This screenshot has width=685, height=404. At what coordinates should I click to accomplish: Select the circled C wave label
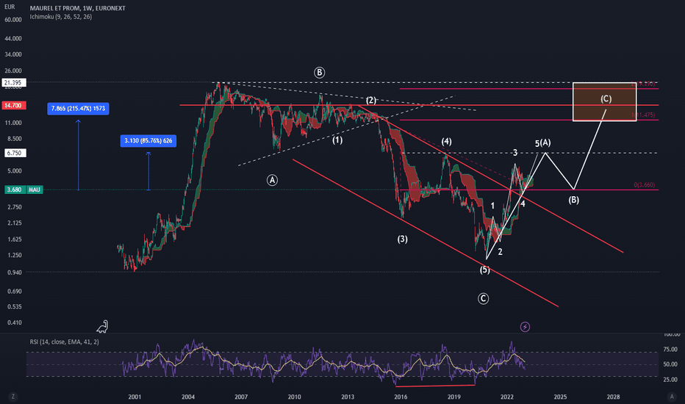tap(483, 299)
